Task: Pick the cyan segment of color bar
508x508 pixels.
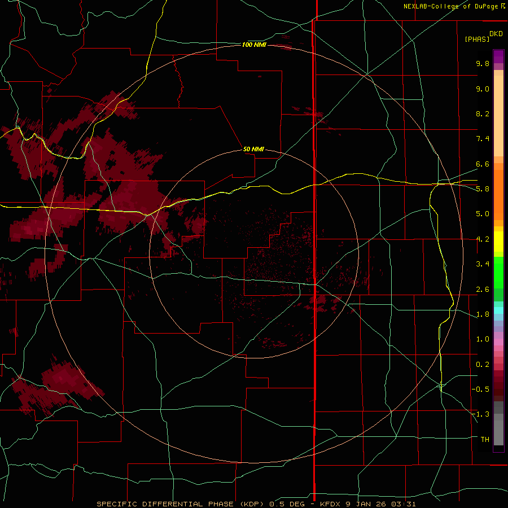Action: pos(498,310)
